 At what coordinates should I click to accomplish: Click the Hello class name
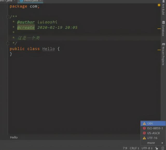click(x=49, y=49)
